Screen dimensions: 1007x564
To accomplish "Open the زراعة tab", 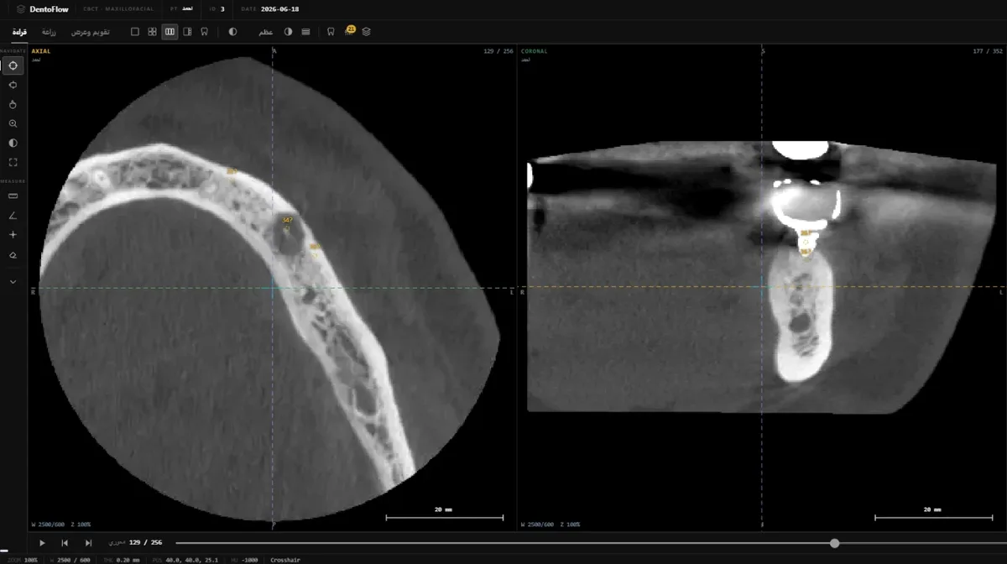I will [50, 31].
